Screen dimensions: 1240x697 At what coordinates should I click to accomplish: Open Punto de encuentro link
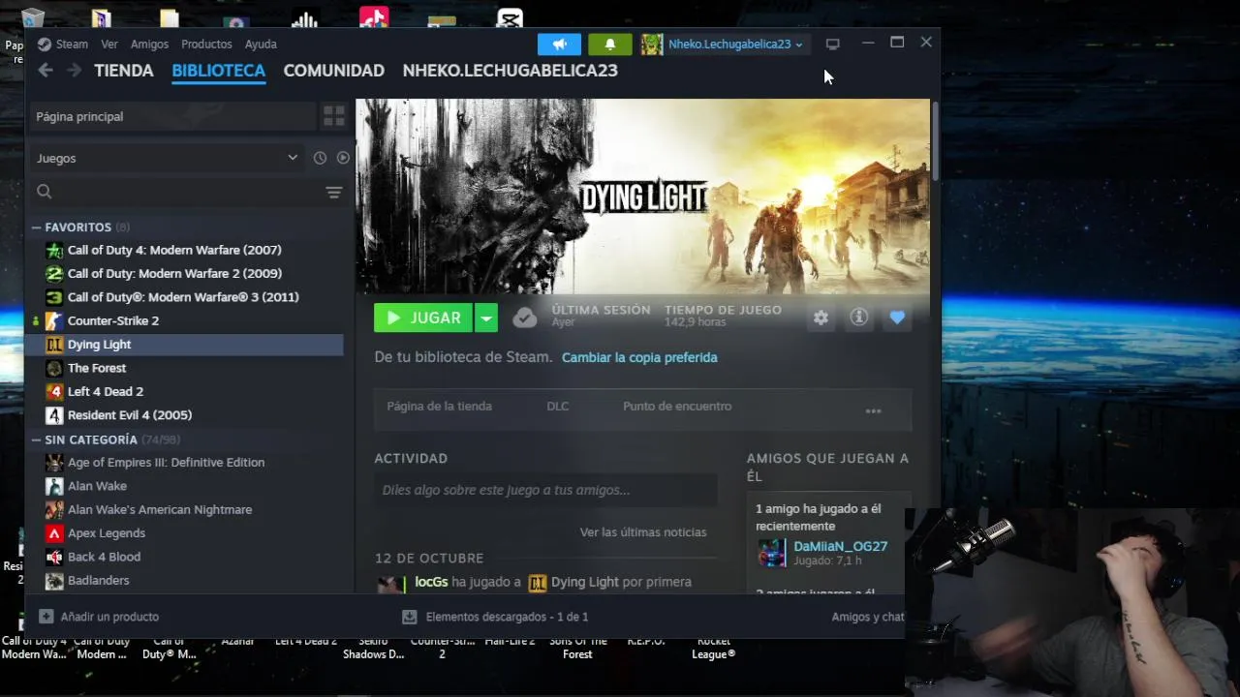(x=677, y=407)
